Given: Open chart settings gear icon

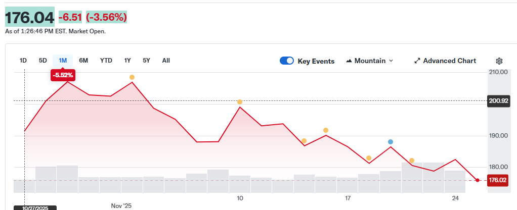Looking at the screenshot, I should click(x=499, y=61).
